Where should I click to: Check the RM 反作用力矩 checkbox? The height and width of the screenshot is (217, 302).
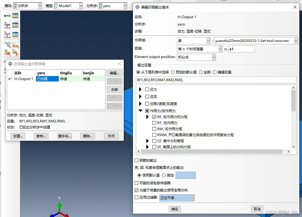pos(154,129)
